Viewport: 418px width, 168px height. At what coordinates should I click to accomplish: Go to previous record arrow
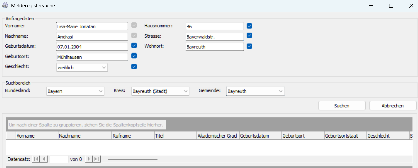click(x=44, y=159)
